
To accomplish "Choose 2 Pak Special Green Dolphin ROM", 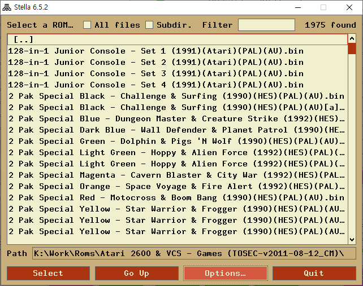I will (178, 142).
